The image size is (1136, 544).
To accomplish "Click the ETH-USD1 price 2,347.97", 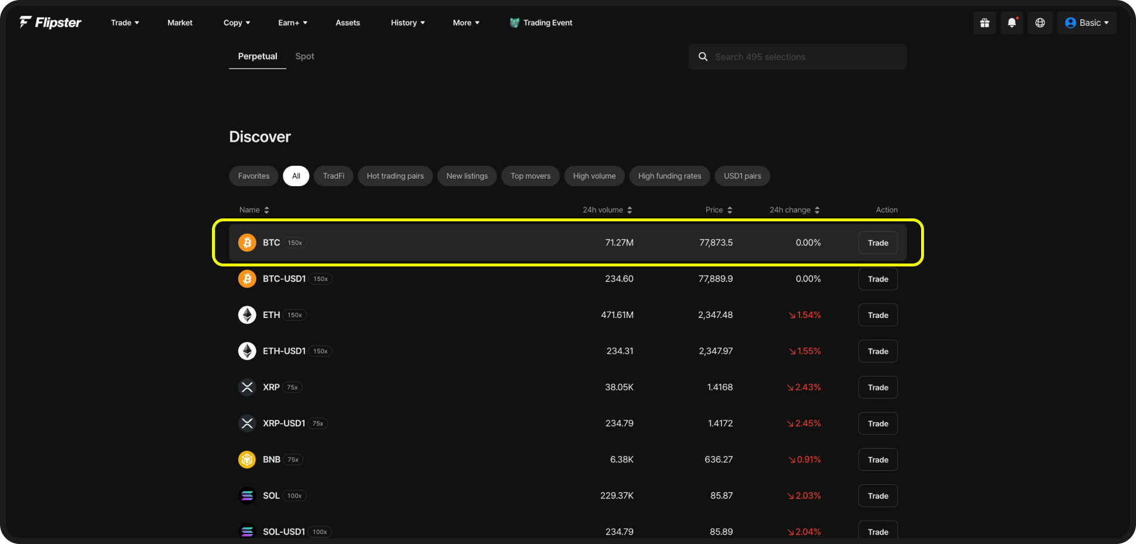I will [x=716, y=351].
